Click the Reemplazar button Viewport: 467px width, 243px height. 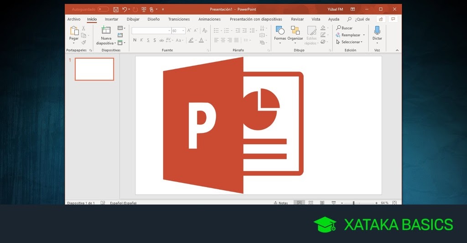click(x=348, y=35)
